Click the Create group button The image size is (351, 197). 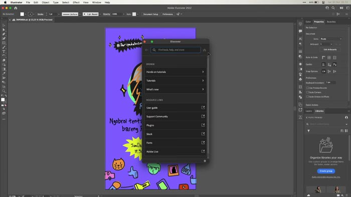tap(326, 171)
